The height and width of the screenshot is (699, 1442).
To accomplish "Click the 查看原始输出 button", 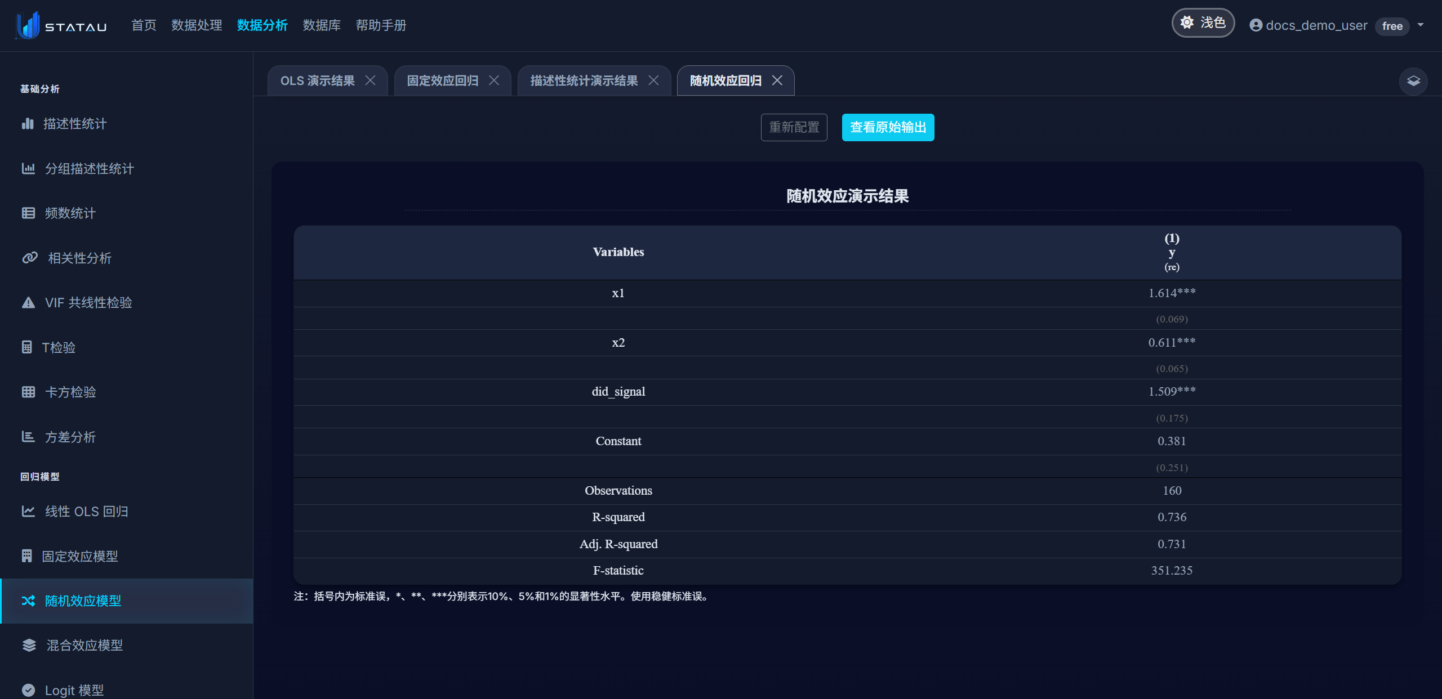I will pyautogui.click(x=888, y=127).
